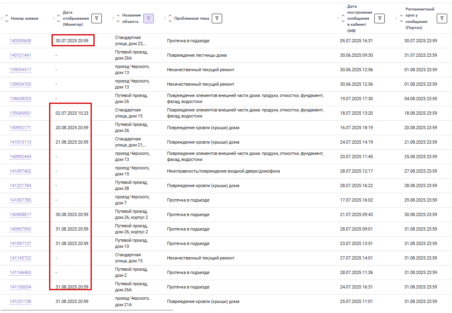452x313 pixels.
Task: Select object 'Путевой проезд, дом 38'
Action: [x=132, y=185]
